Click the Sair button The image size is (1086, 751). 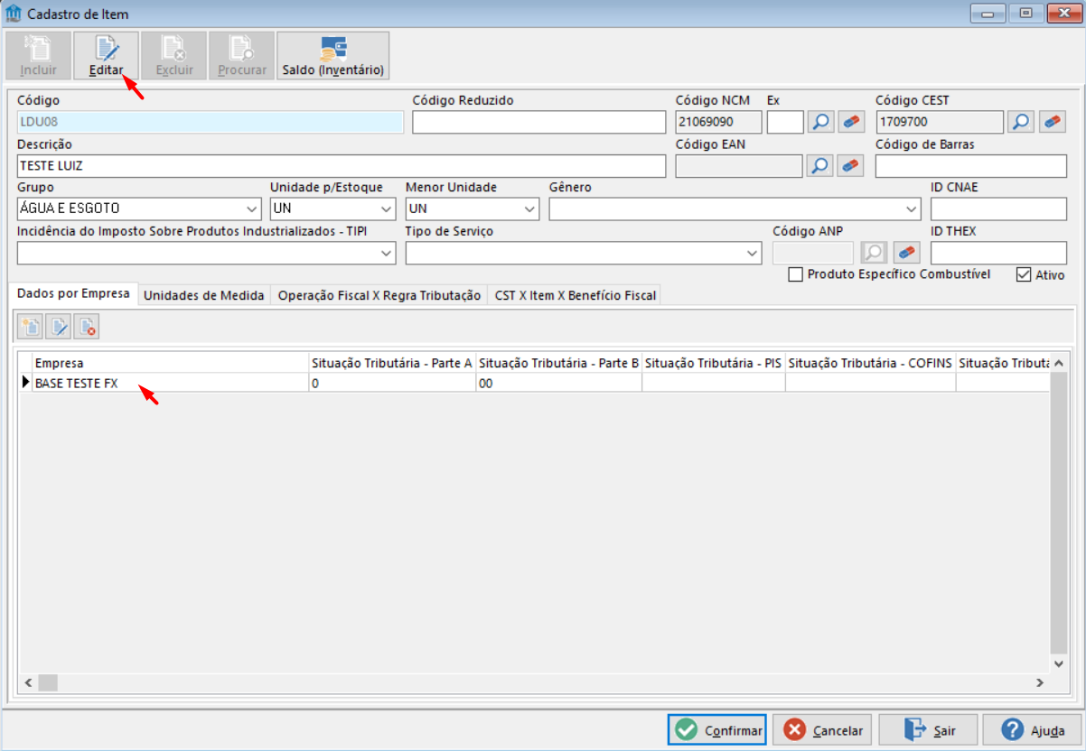[x=929, y=730]
